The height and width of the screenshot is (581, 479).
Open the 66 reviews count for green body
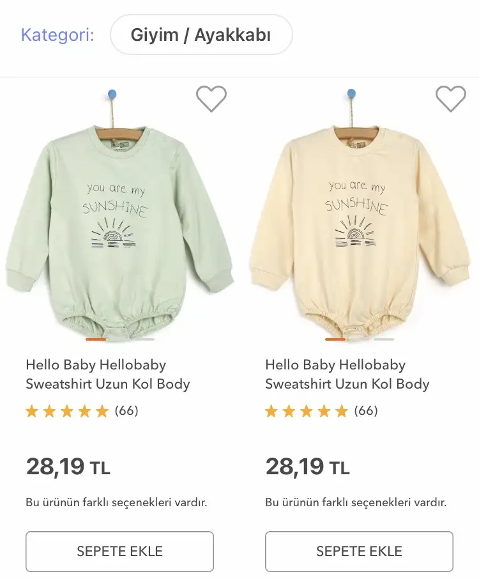[x=126, y=410]
